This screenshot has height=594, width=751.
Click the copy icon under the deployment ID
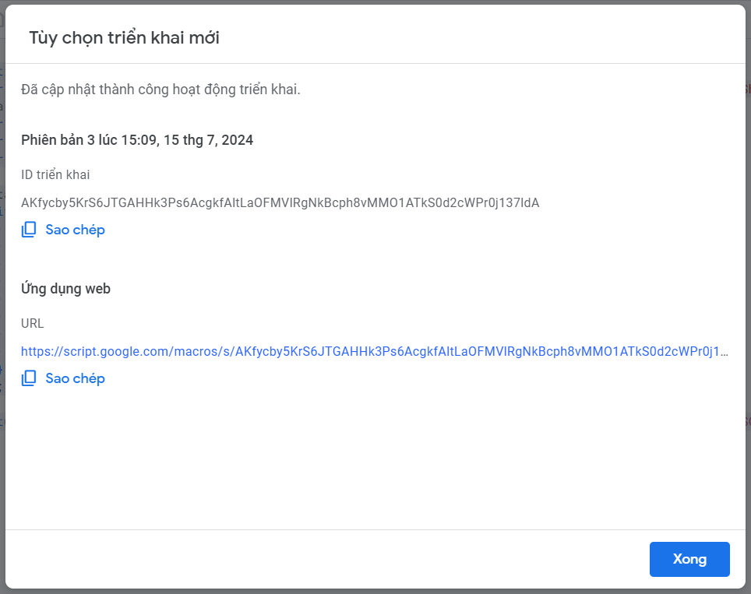click(x=29, y=230)
